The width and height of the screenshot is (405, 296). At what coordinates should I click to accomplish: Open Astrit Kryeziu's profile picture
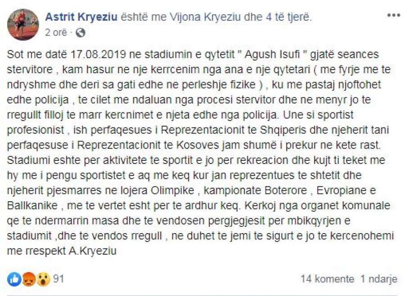pos(23,25)
